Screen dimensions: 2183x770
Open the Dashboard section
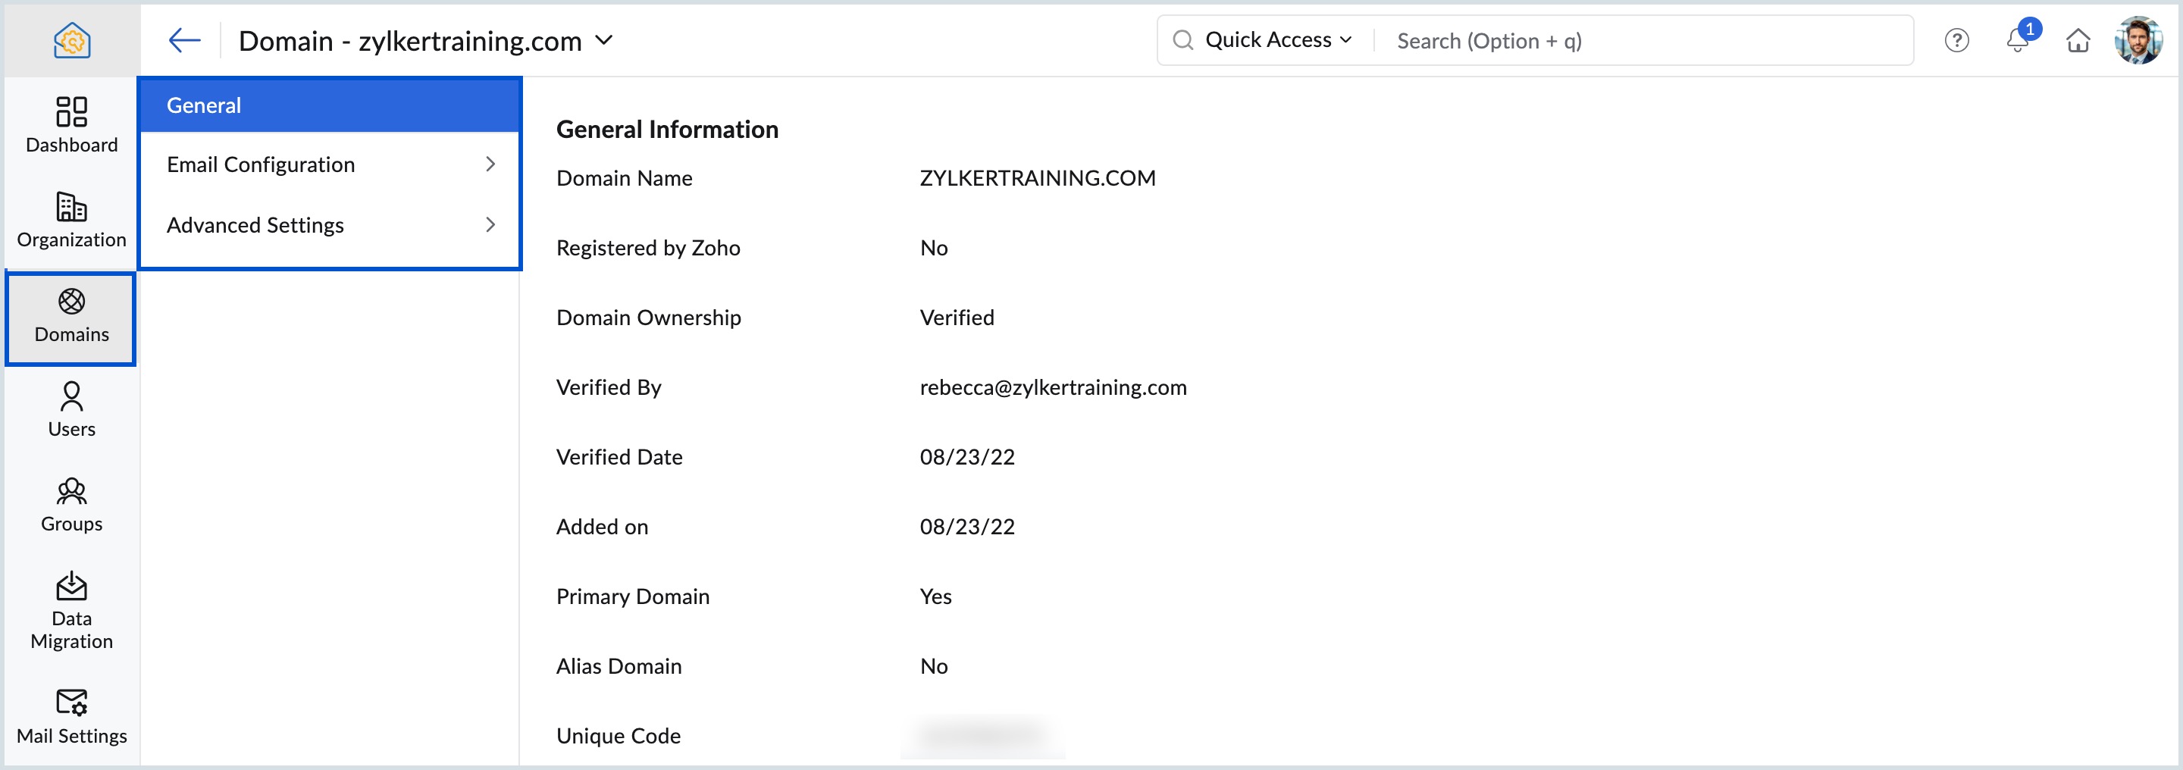tap(72, 124)
